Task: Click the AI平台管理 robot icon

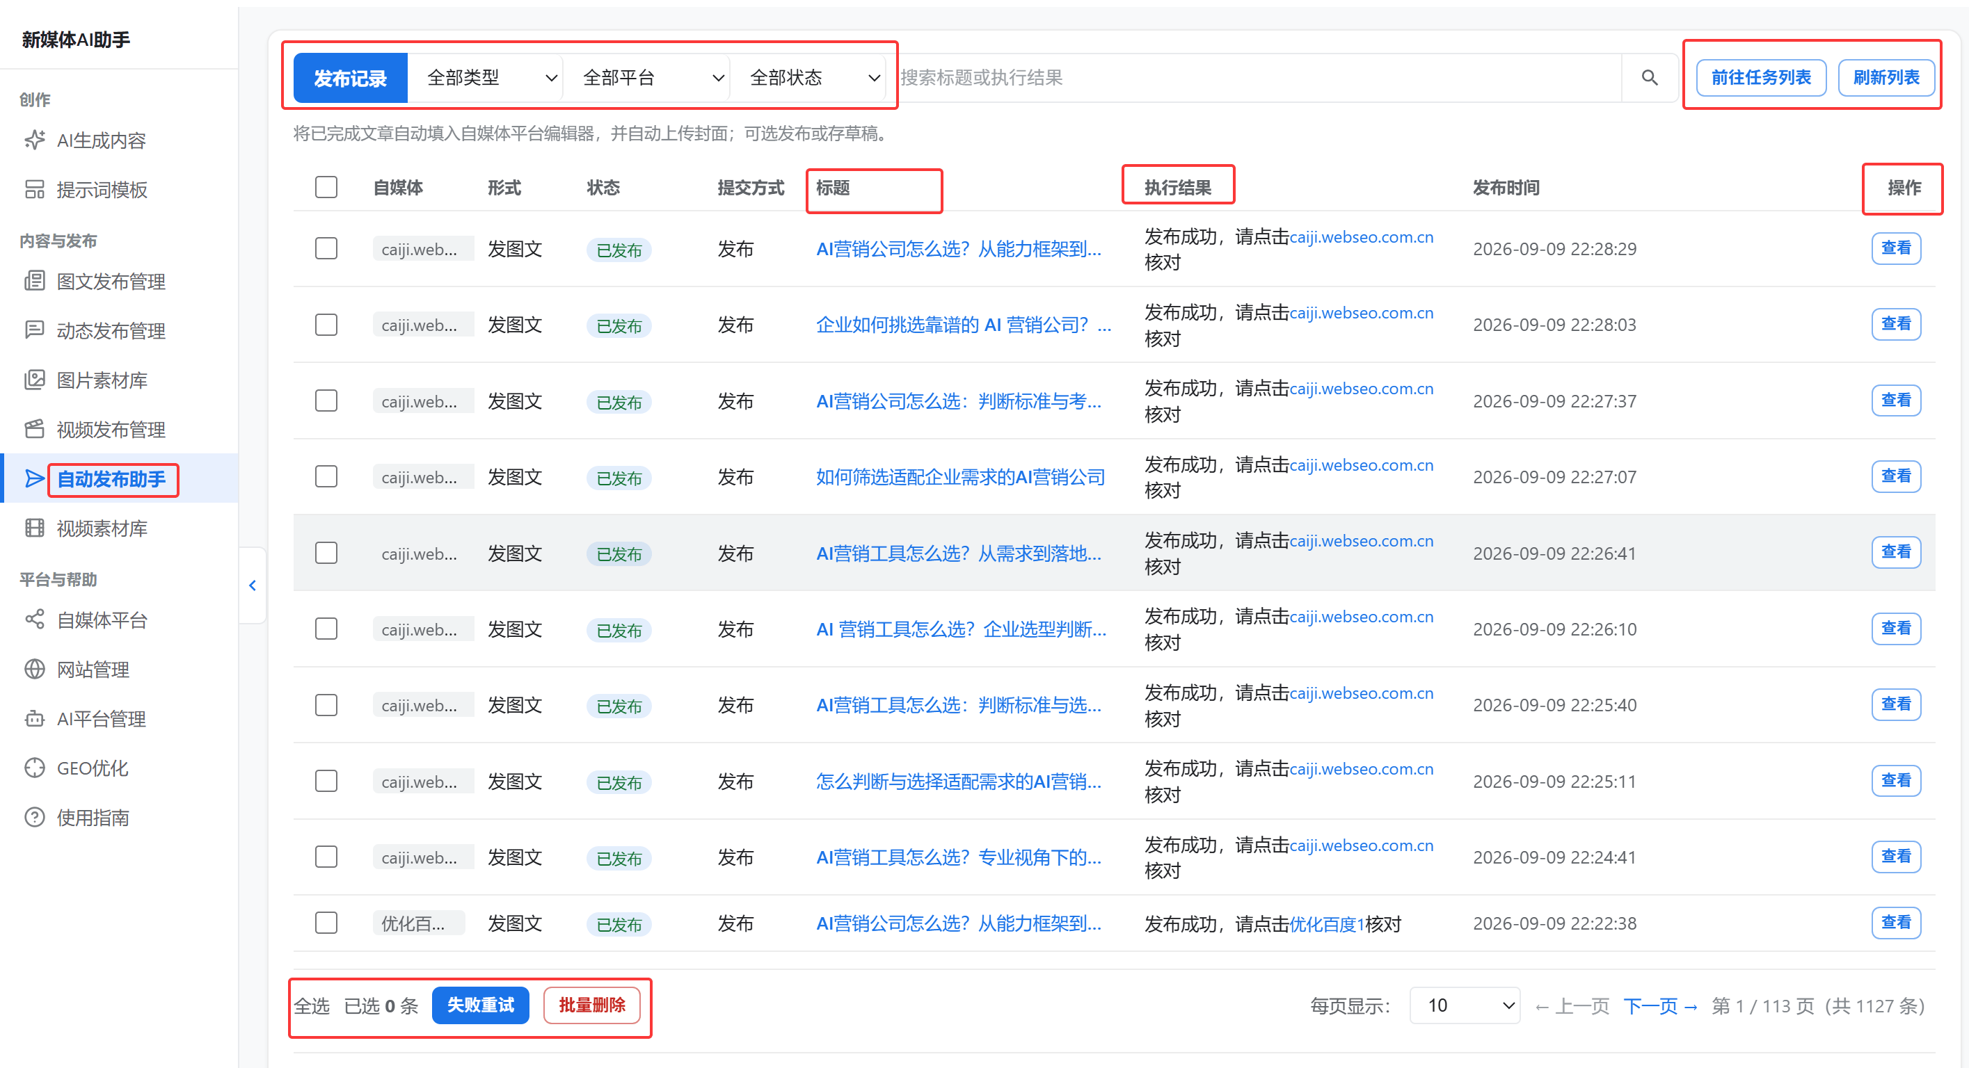Action: pos(34,719)
